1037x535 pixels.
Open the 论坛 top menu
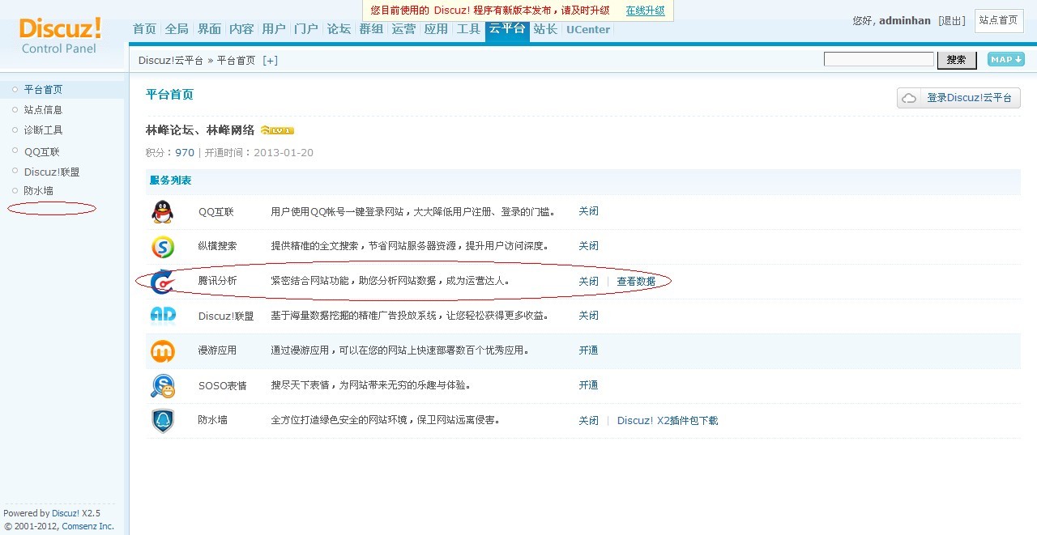(339, 29)
